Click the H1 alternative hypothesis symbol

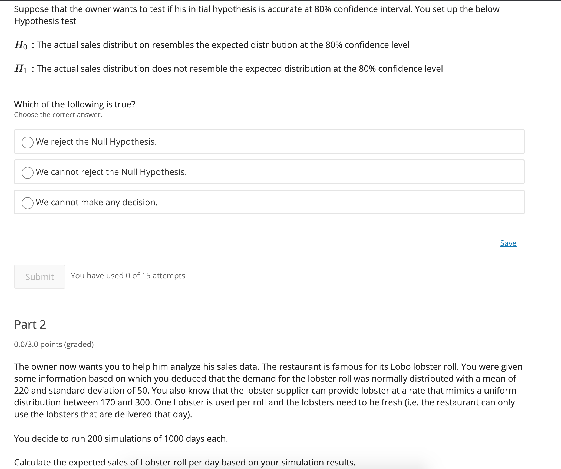coord(21,69)
